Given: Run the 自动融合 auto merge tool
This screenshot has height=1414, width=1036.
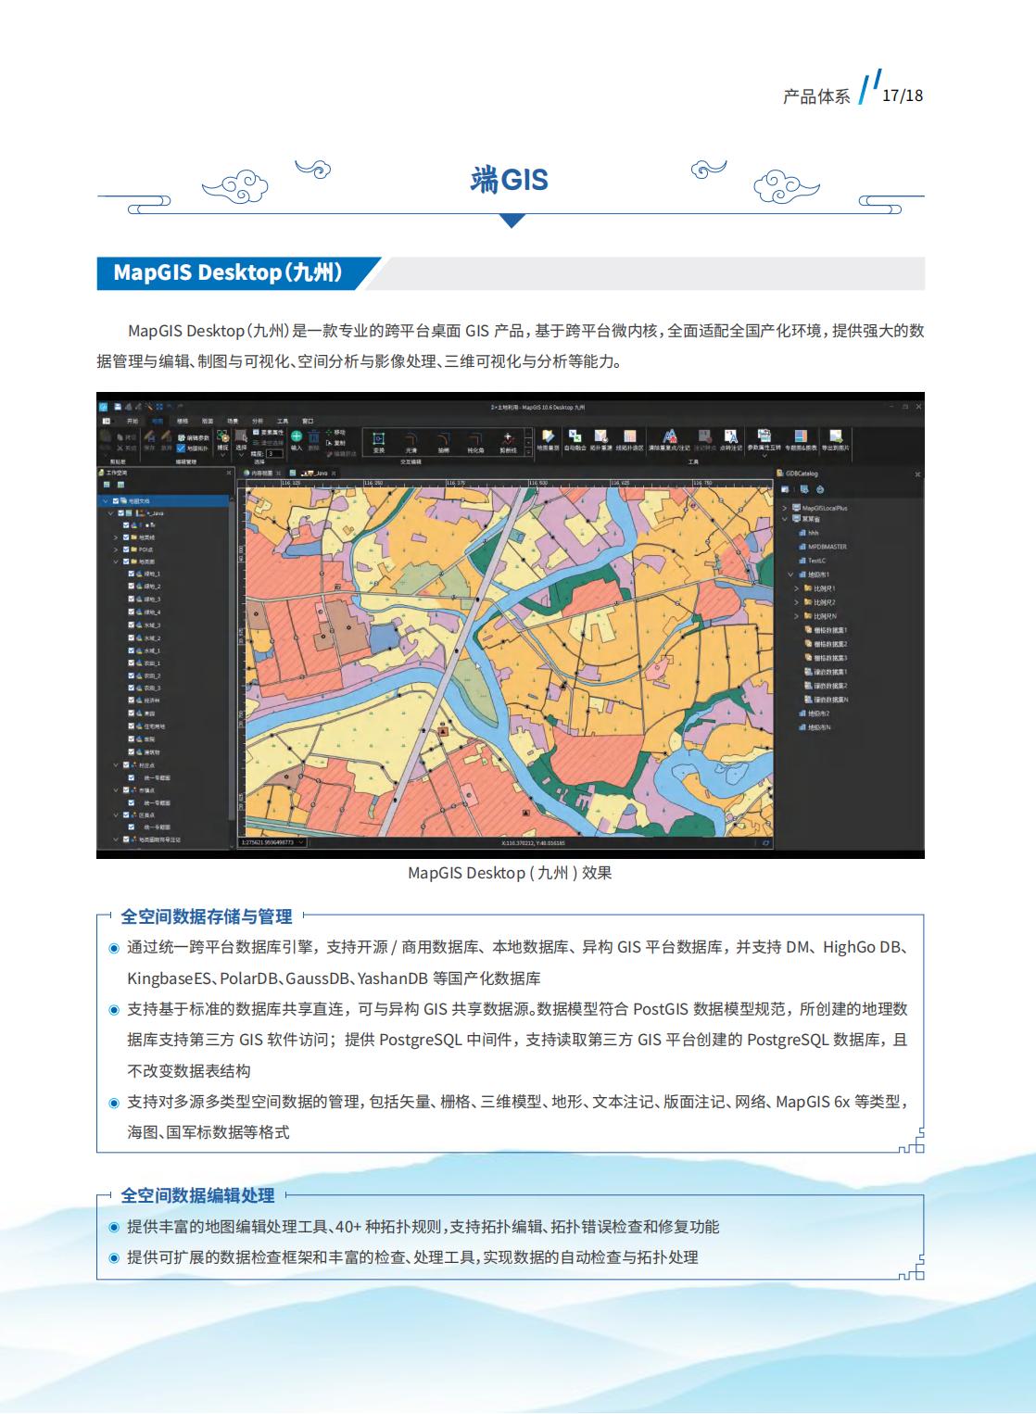Looking at the screenshot, I should point(575,440).
